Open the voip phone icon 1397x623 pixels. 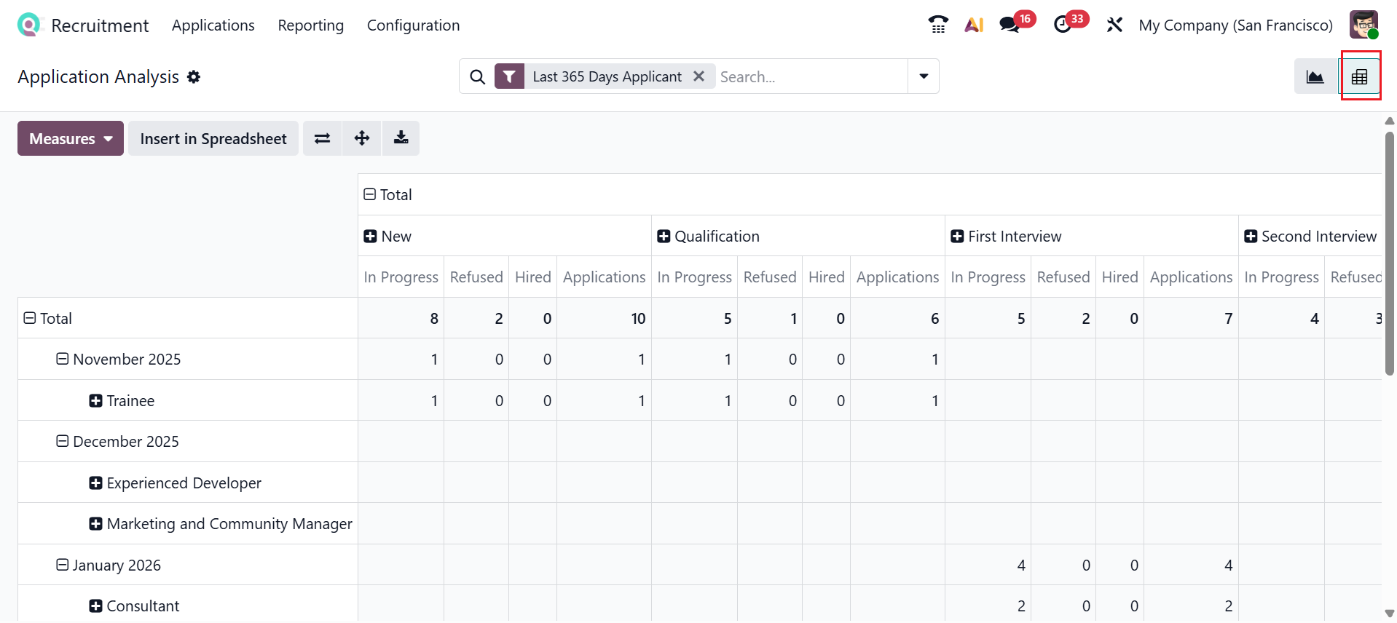tap(938, 25)
